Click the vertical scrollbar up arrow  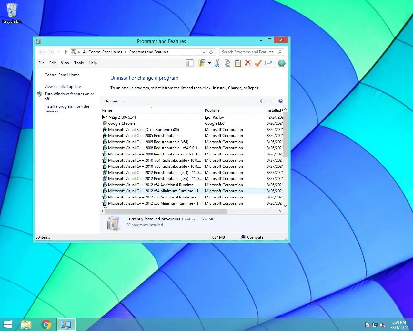(x=285, y=110)
